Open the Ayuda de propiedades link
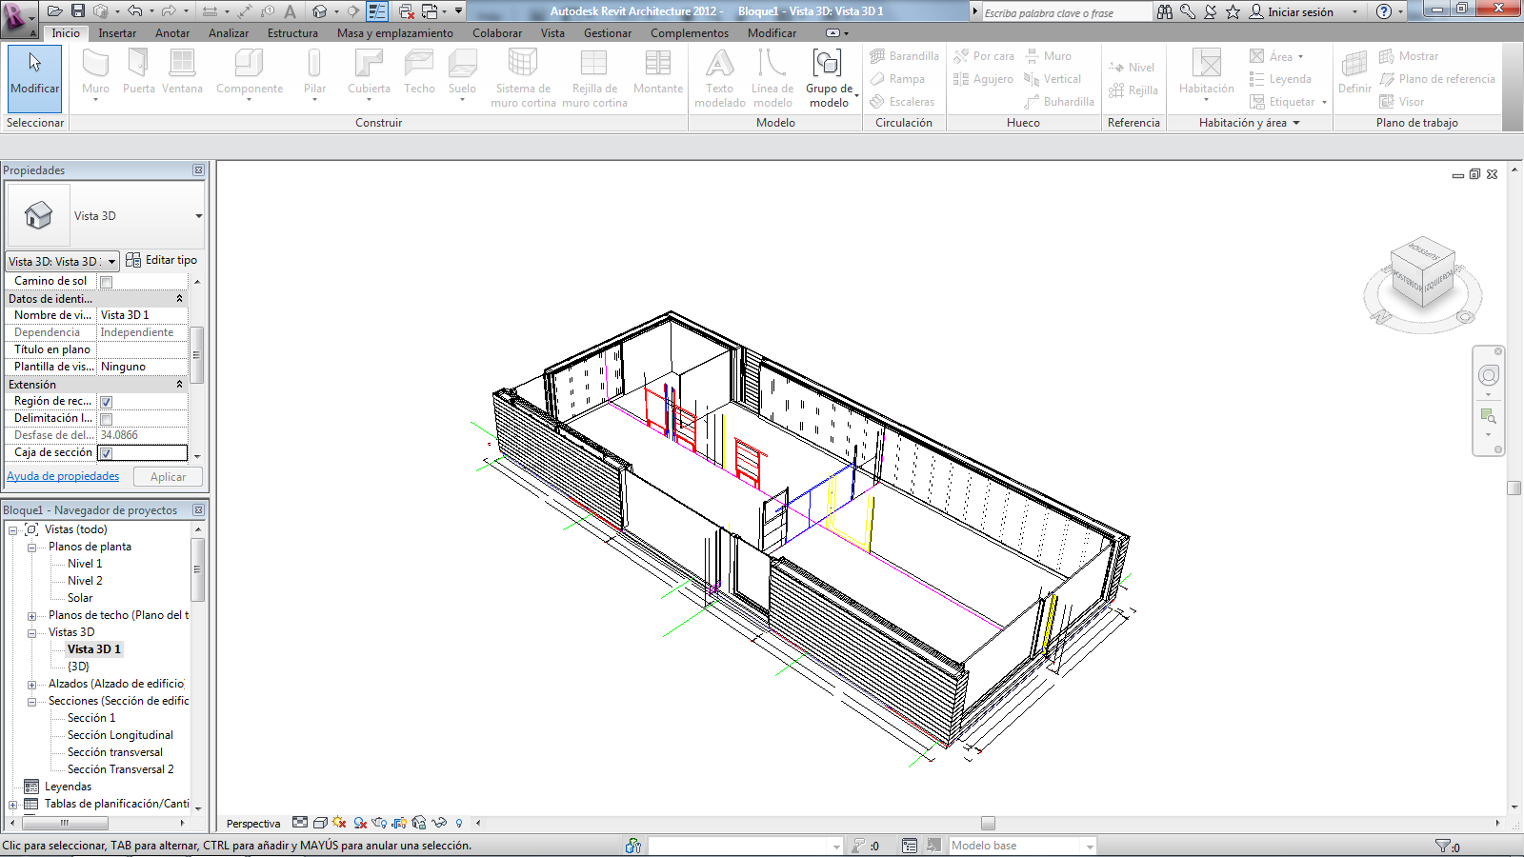 click(63, 476)
